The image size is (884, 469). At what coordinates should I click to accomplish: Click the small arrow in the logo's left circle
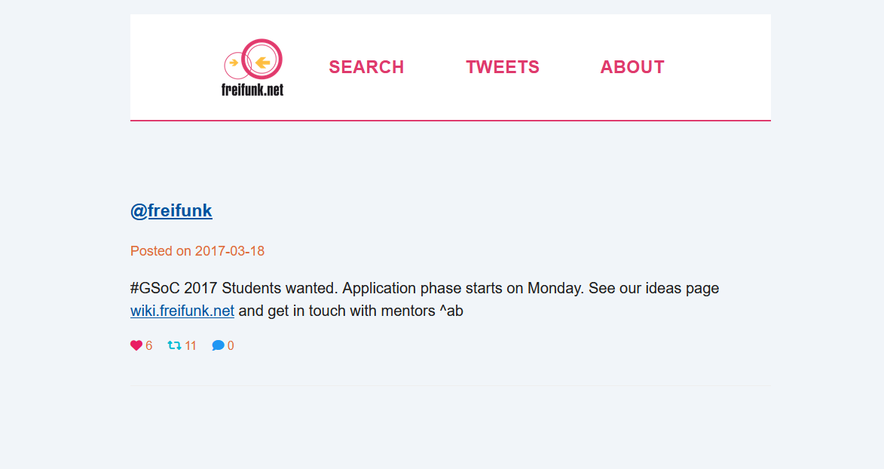[234, 63]
